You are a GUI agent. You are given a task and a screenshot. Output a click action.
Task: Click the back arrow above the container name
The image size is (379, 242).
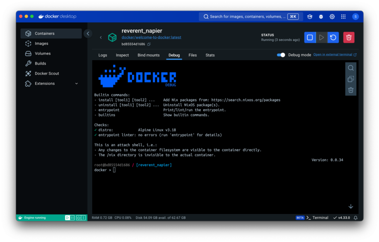point(101,37)
